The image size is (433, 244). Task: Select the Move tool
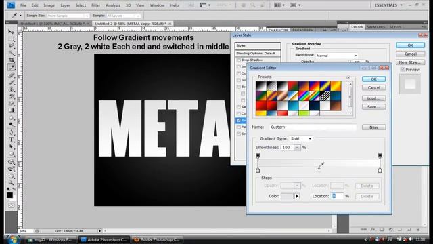click(11, 32)
